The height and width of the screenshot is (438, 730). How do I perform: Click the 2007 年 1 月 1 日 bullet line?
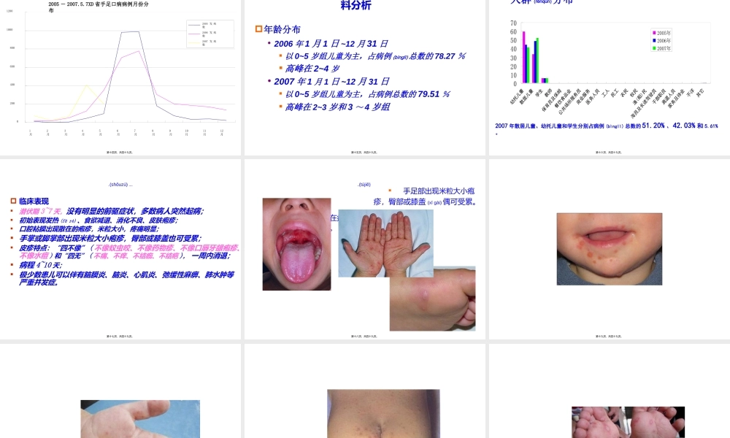point(331,82)
